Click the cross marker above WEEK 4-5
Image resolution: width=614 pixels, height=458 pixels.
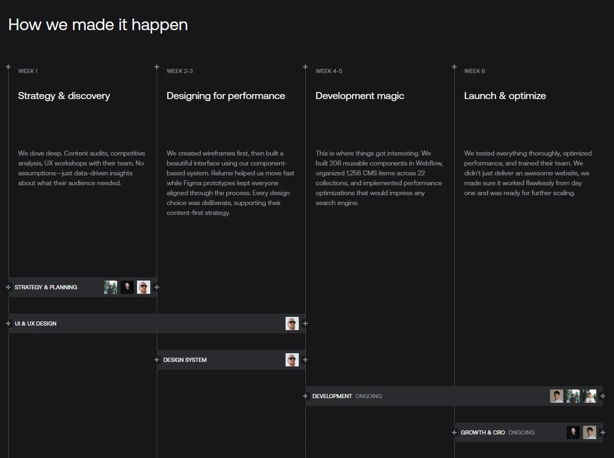point(305,67)
